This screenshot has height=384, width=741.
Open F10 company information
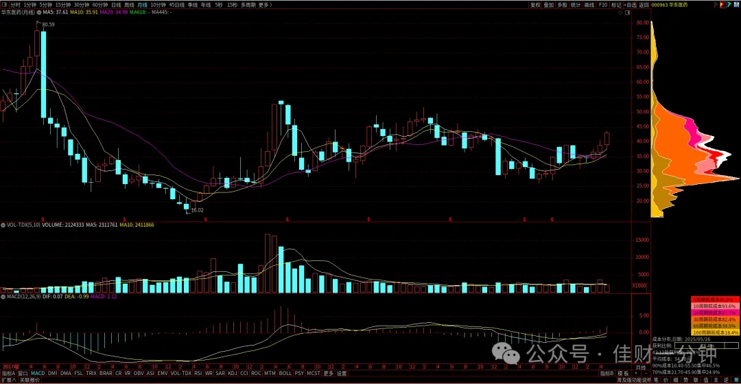[x=603, y=5]
